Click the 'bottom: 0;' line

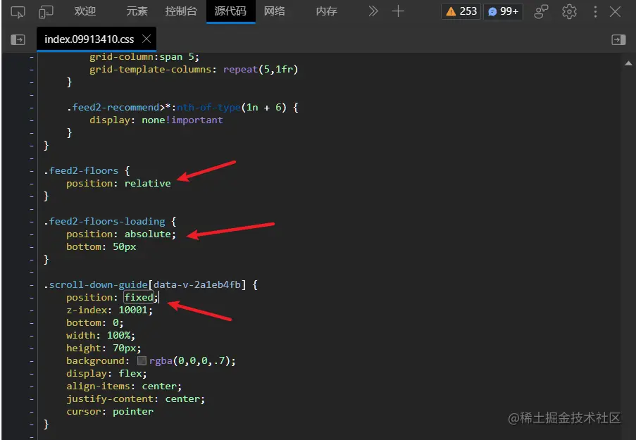(x=95, y=322)
